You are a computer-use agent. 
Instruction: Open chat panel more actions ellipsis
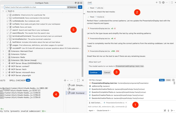[x=167, y=2]
